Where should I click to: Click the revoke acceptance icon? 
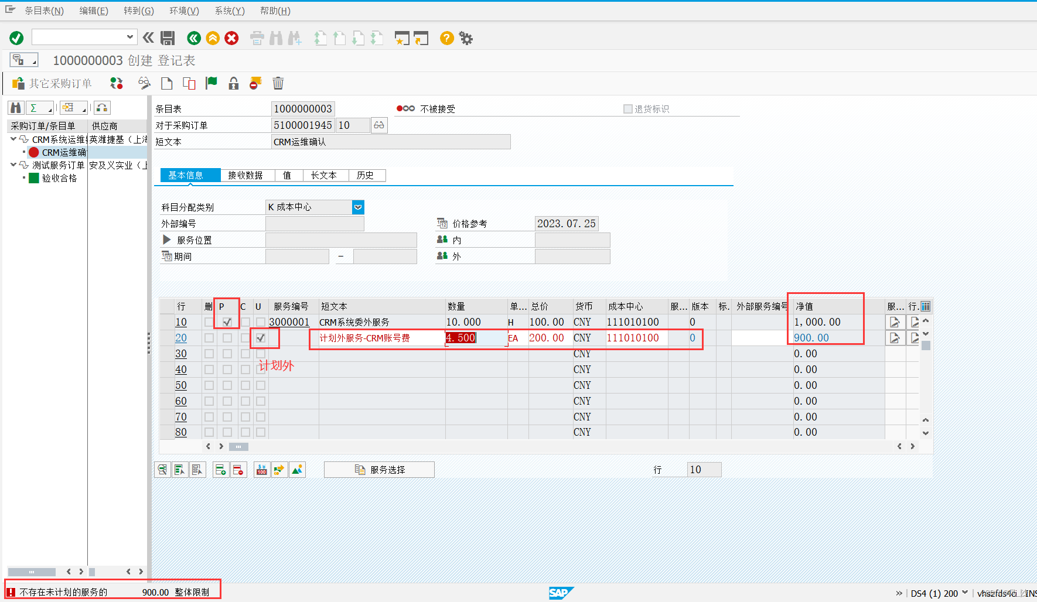(x=255, y=83)
